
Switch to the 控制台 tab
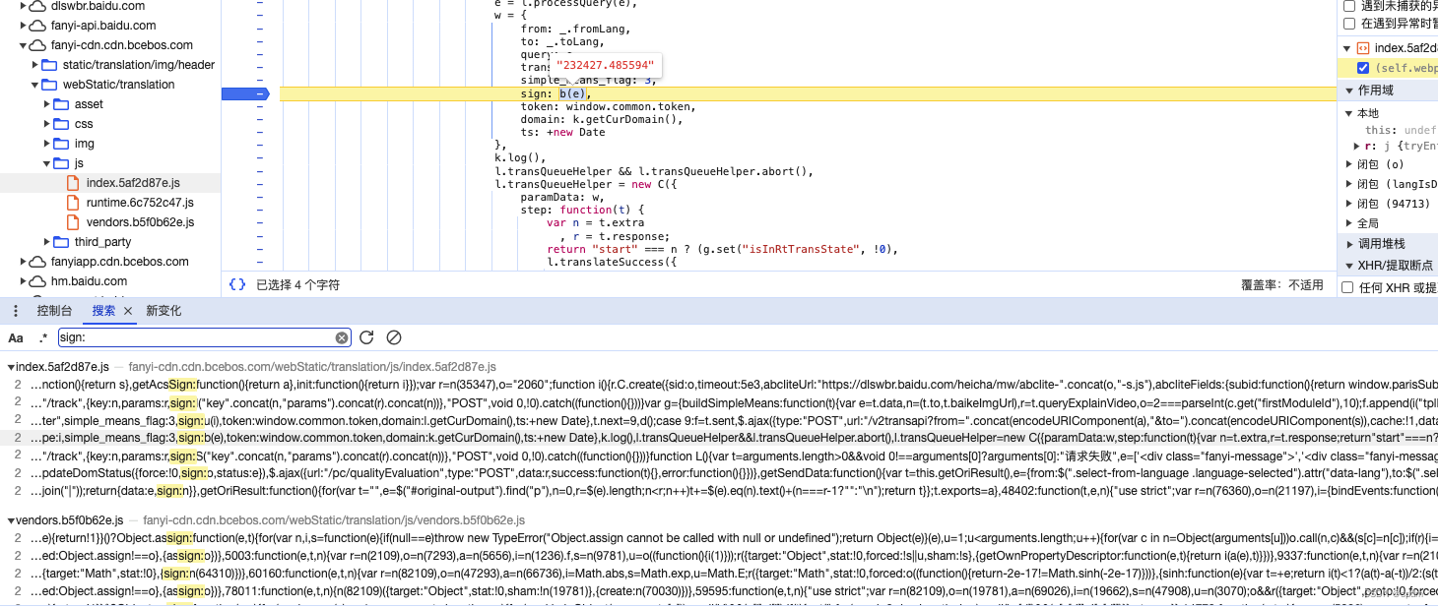point(54,311)
